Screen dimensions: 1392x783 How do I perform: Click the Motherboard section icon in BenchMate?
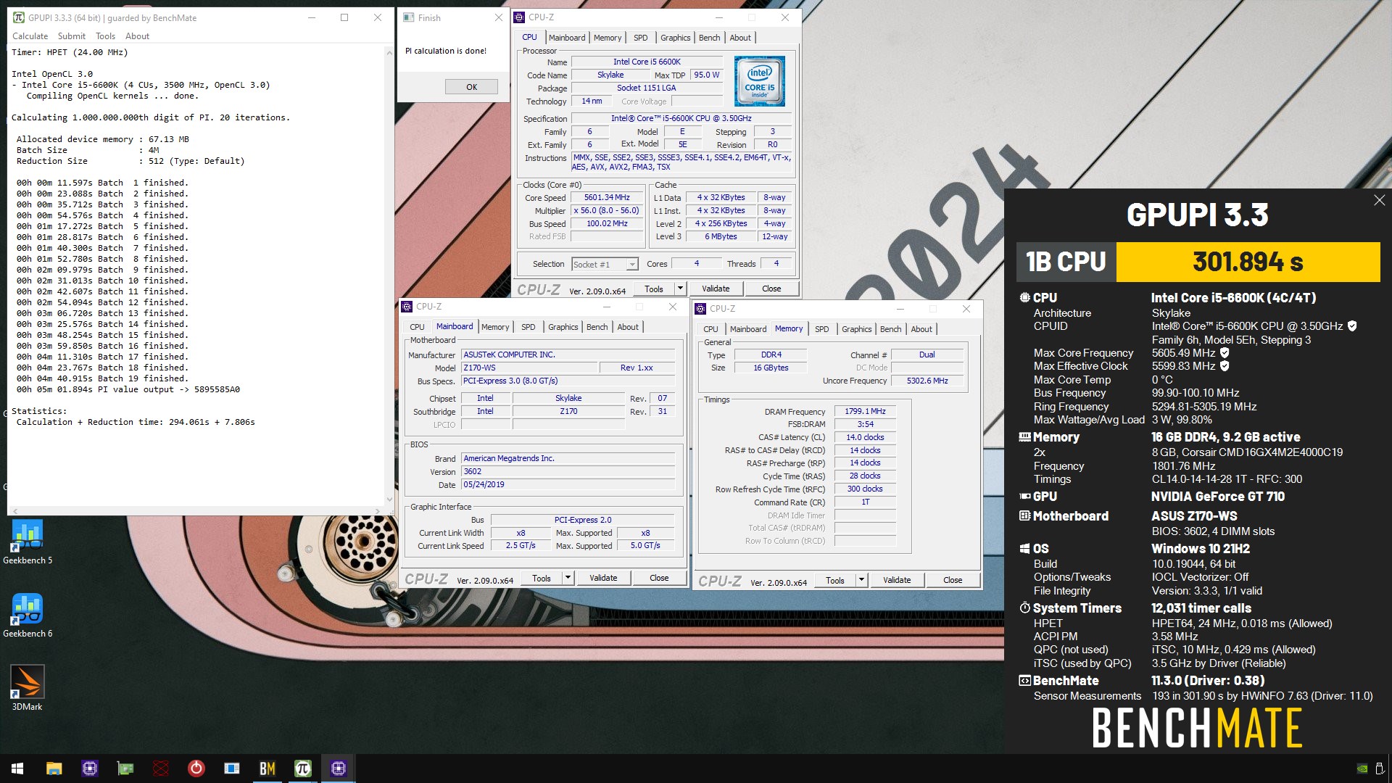tap(1024, 516)
